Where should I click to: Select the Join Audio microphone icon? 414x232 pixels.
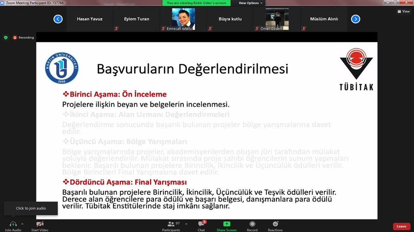pyautogui.click(x=13, y=224)
